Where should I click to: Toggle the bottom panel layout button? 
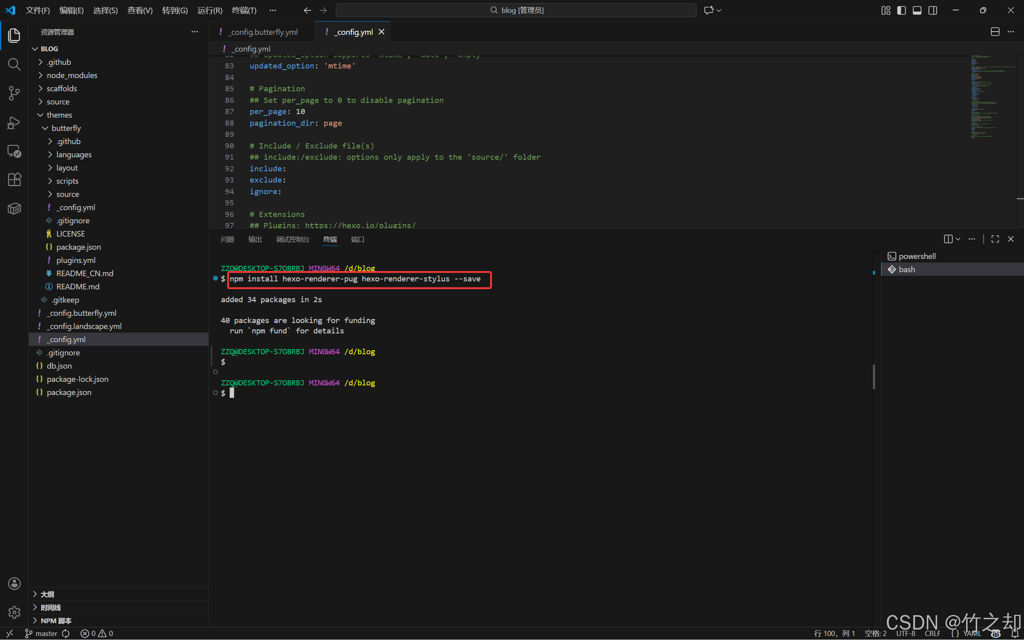coord(917,10)
